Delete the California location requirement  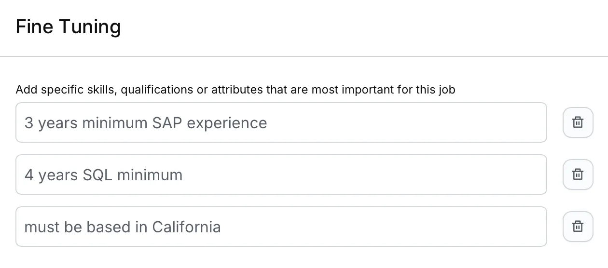tap(578, 227)
